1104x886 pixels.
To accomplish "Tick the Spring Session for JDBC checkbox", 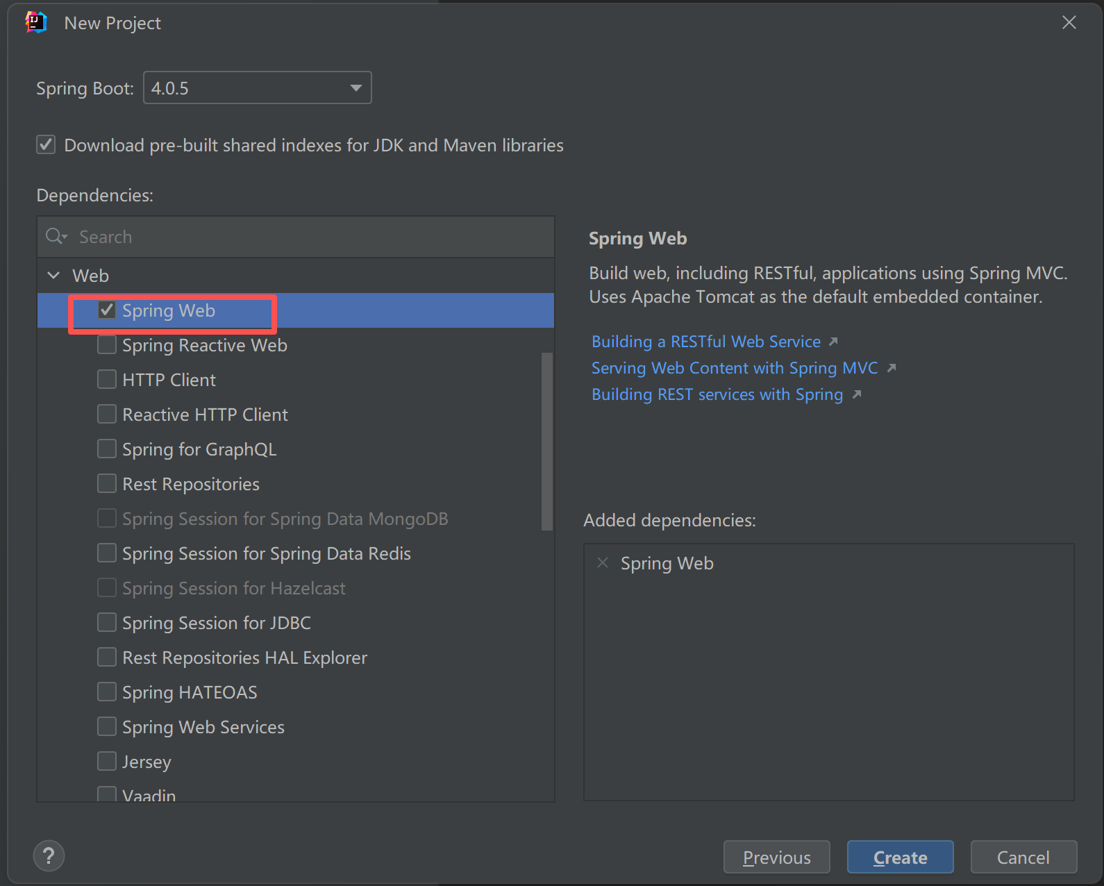I will (x=107, y=622).
